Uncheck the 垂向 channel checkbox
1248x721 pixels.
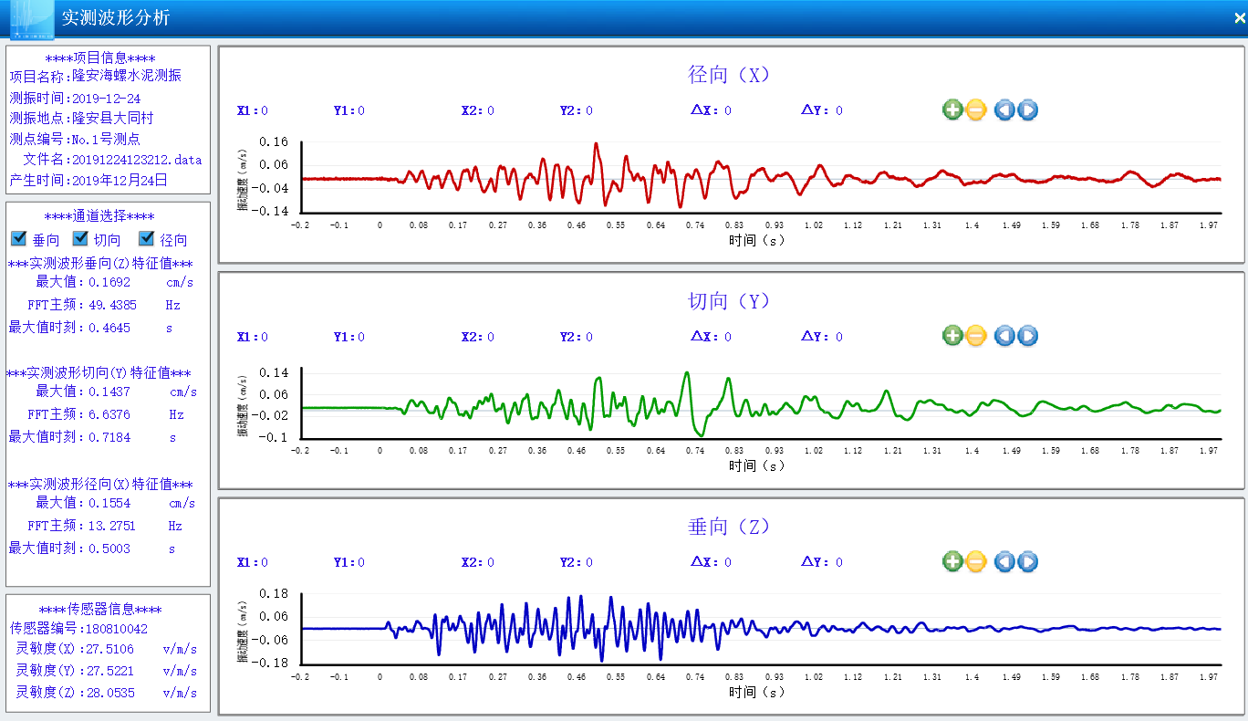[19, 239]
